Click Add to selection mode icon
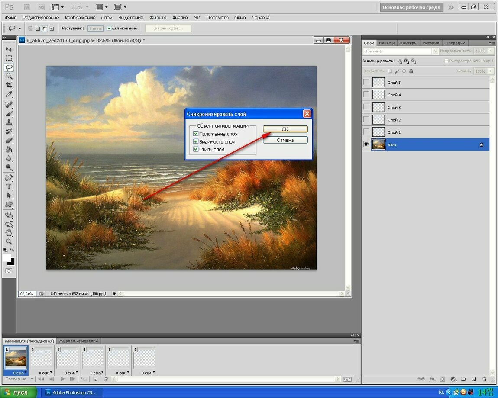The height and width of the screenshot is (398, 498). (37, 28)
